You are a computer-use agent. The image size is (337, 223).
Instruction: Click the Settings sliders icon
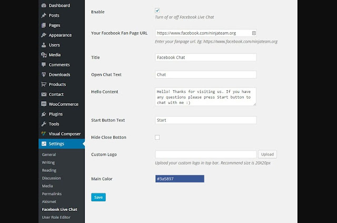tap(44, 143)
